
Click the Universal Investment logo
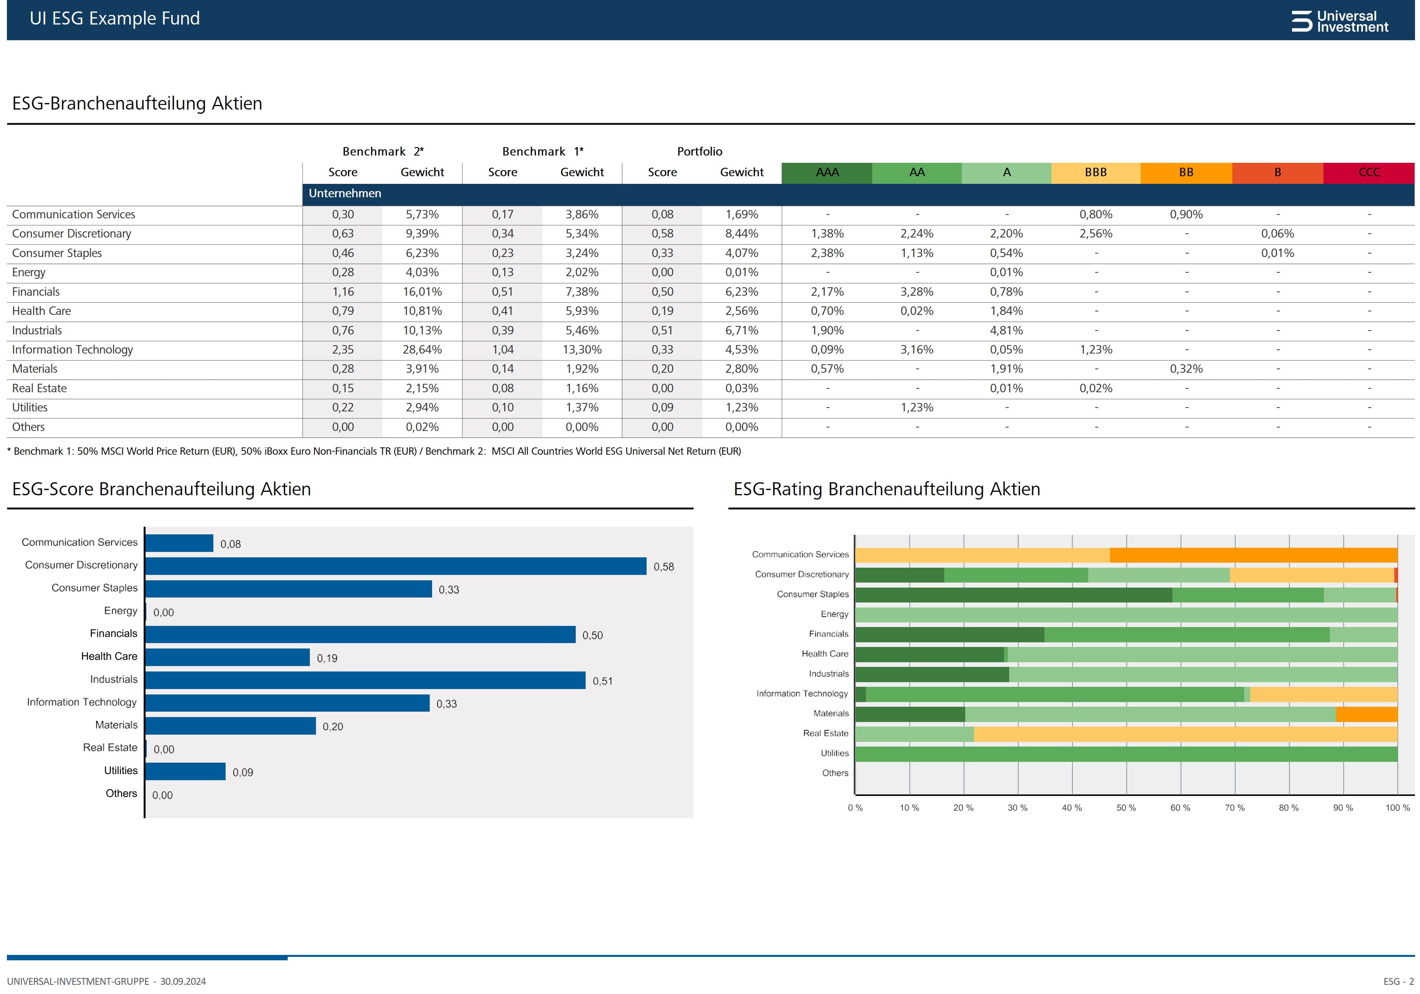(1340, 21)
